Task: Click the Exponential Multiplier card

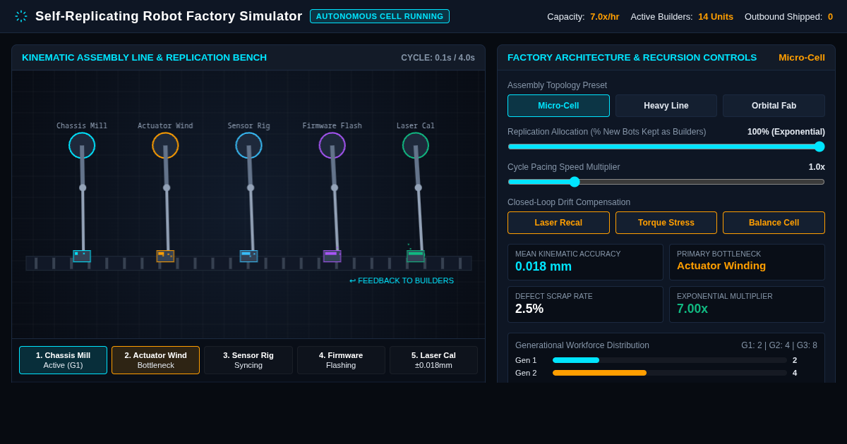Action: [x=747, y=304]
